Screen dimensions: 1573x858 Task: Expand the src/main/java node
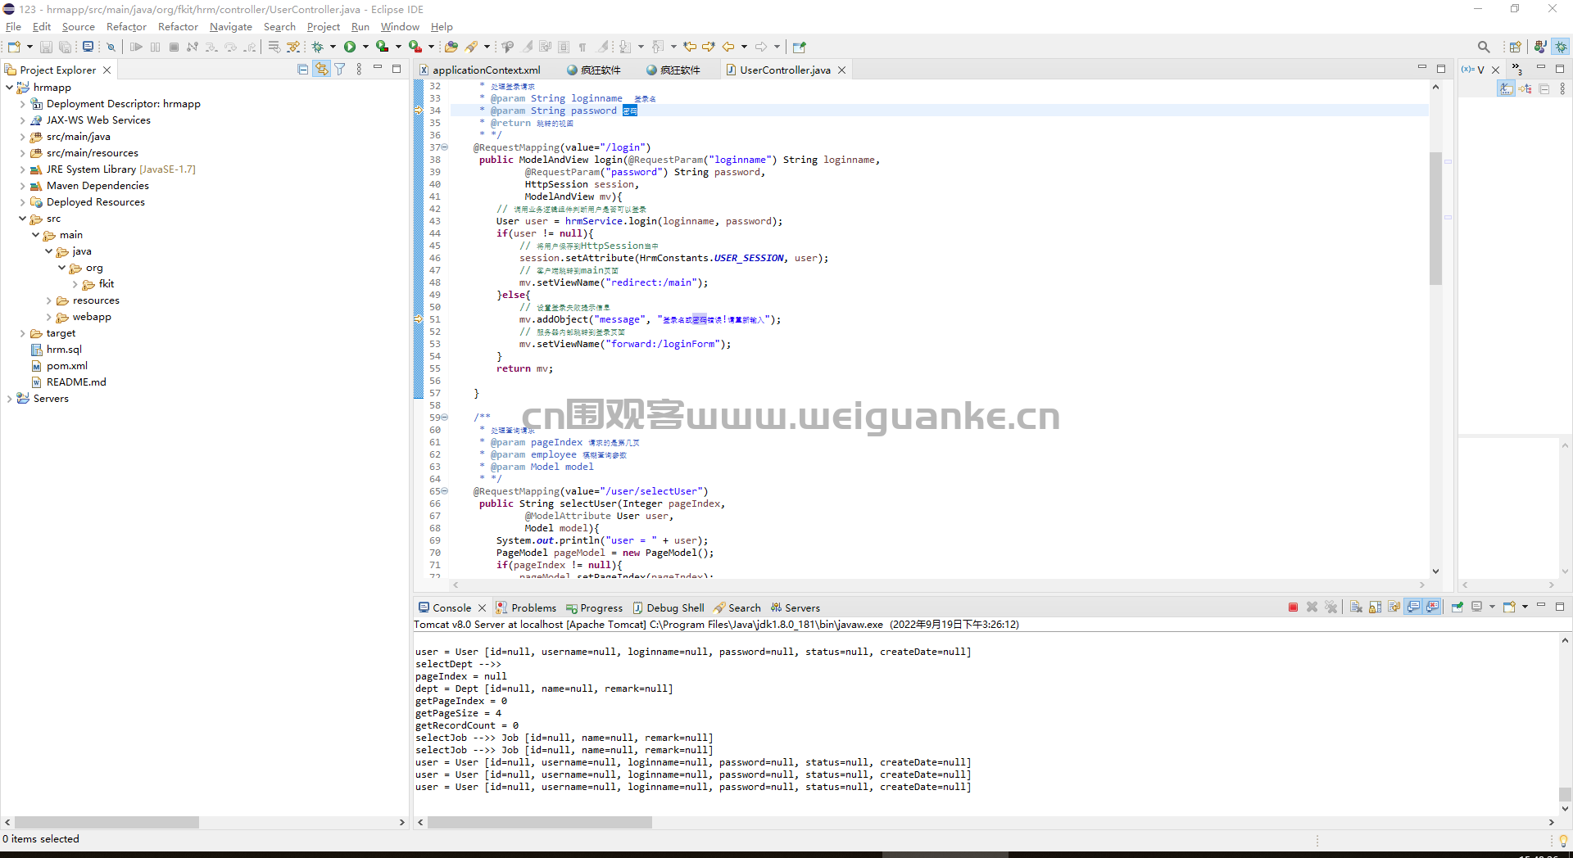click(x=22, y=137)
